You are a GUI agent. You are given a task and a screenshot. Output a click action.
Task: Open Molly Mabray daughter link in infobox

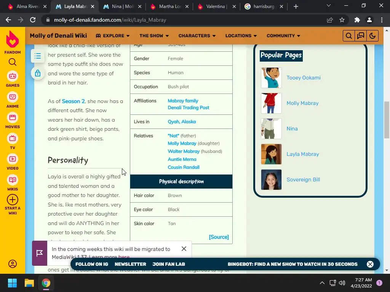[x=182, y=143]
